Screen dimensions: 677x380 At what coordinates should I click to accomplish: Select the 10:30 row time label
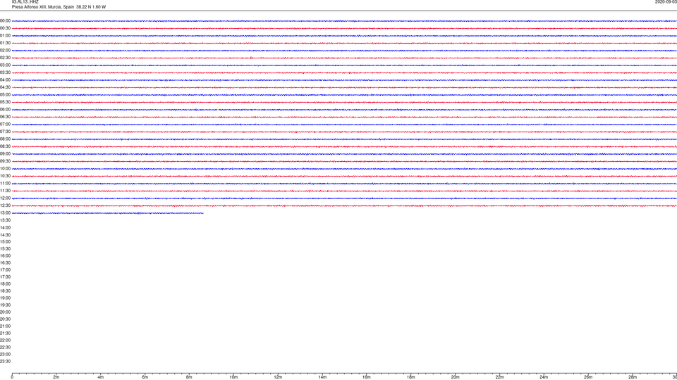5,176
